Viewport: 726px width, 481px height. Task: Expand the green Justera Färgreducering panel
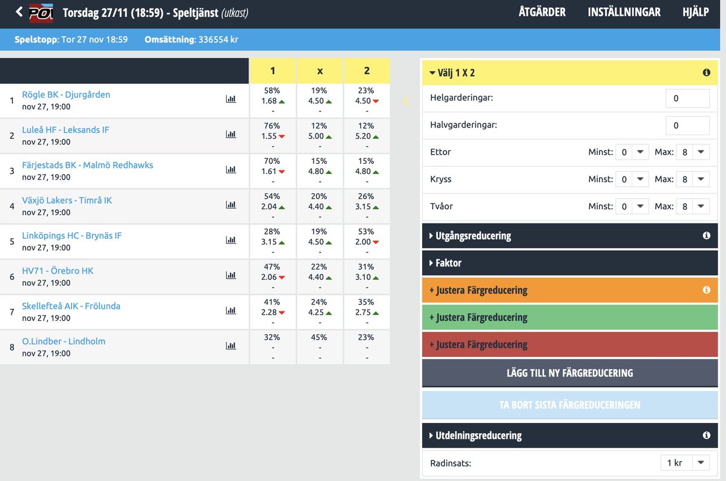pyautogui.click(x=570, y=317)
